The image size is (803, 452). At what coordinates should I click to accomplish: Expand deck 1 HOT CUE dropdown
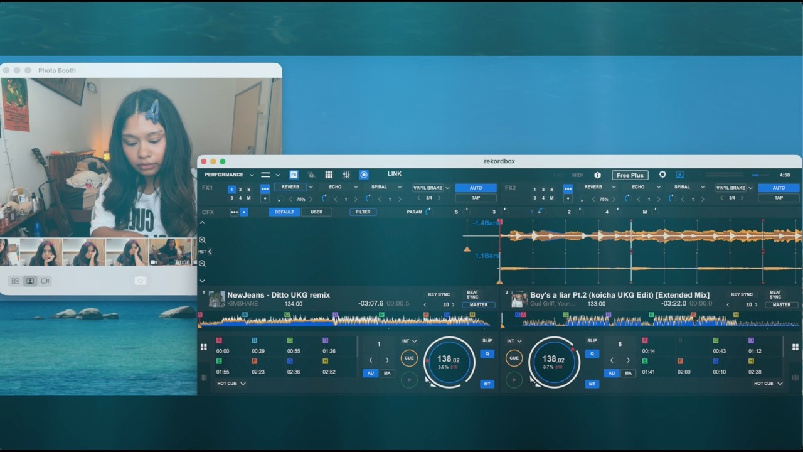pyautogui.click(x=231, y=384)
